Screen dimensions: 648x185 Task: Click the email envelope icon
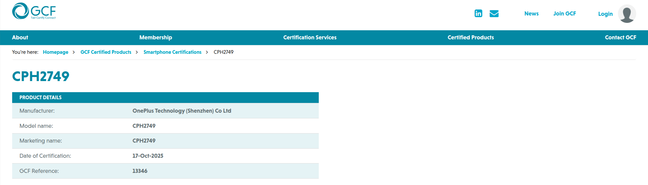coord(494,13)
